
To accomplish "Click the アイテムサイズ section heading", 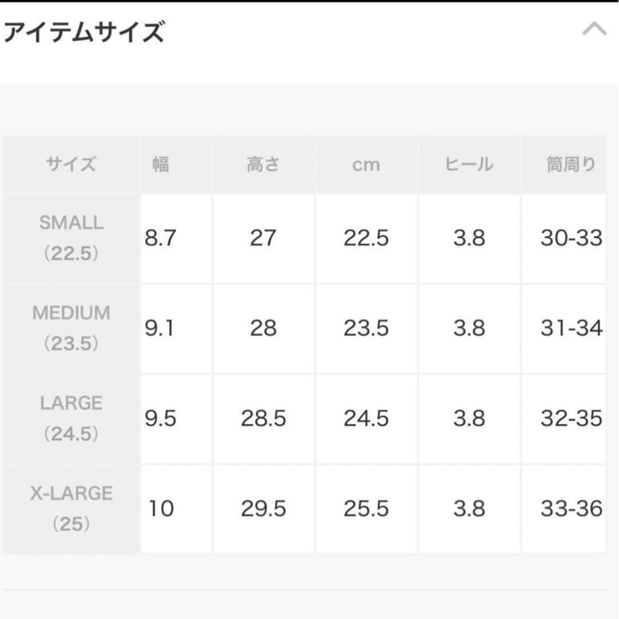I will pos(84,32).
